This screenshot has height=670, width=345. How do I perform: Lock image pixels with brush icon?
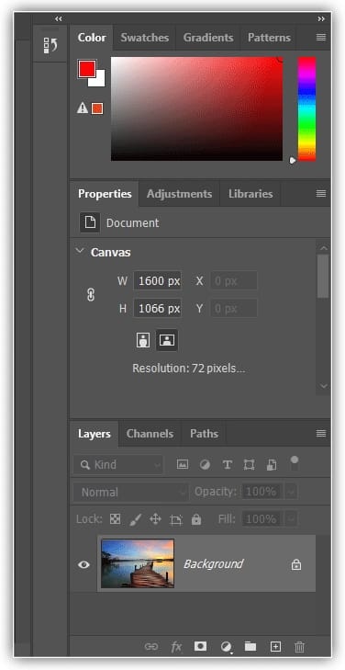[135, 519]
